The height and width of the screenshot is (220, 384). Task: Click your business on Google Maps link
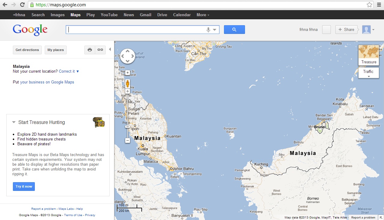(47, 82)
